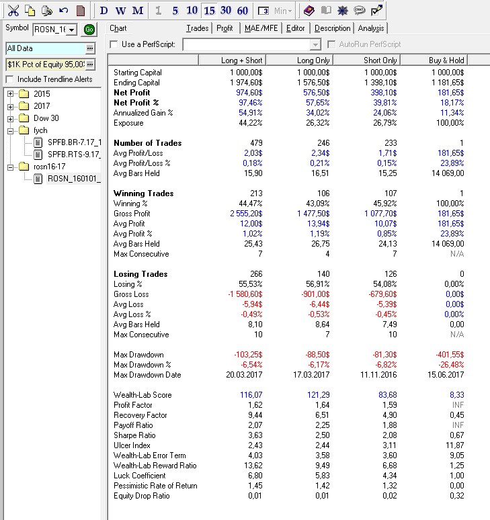Click the Cut scissors toolbar icon

tap(13, 11)
